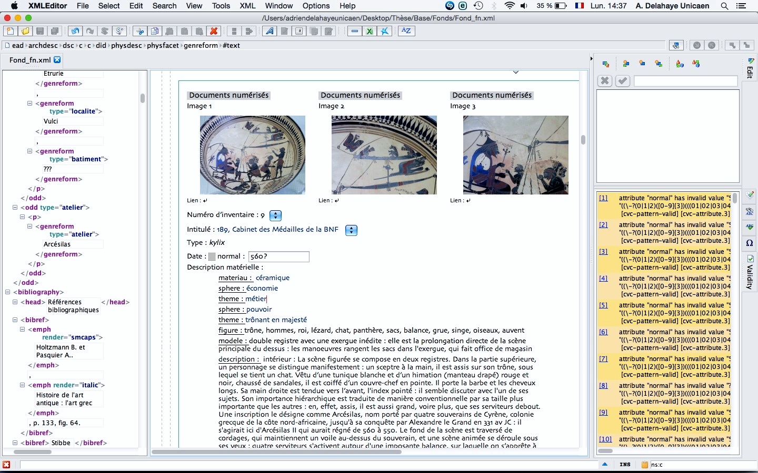758x473 pixels.
Task: Click the boxed letter toolbar icon
Action: [x=299, y=31]
